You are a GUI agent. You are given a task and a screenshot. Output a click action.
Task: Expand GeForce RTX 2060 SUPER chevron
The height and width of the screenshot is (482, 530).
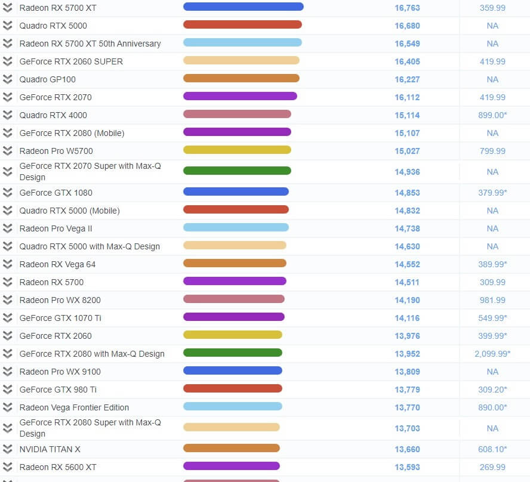tap(7, 61)
